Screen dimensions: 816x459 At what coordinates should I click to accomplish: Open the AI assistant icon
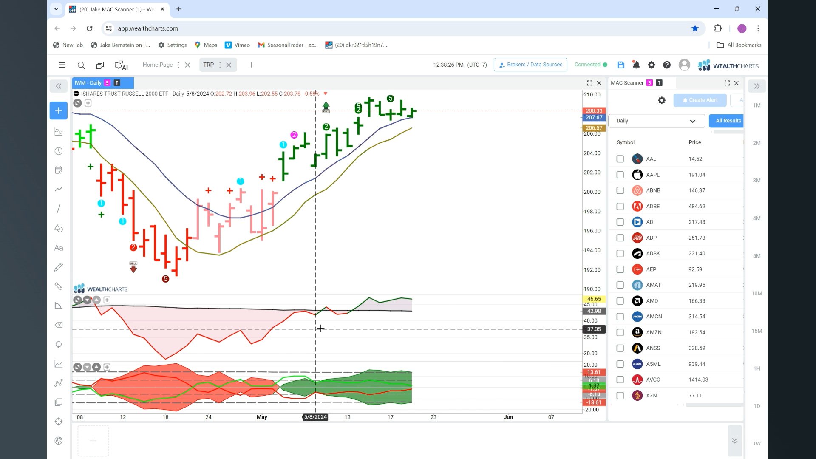(121, 65)
